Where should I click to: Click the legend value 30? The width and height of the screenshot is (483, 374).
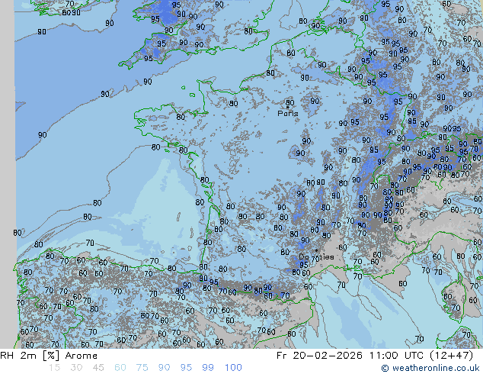click(75, 368)
